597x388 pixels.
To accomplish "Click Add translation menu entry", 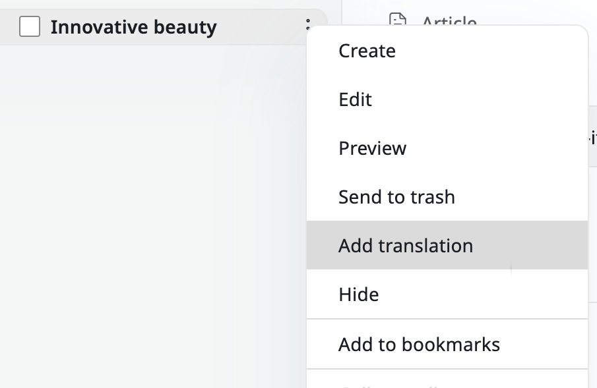I will point(447,245).
